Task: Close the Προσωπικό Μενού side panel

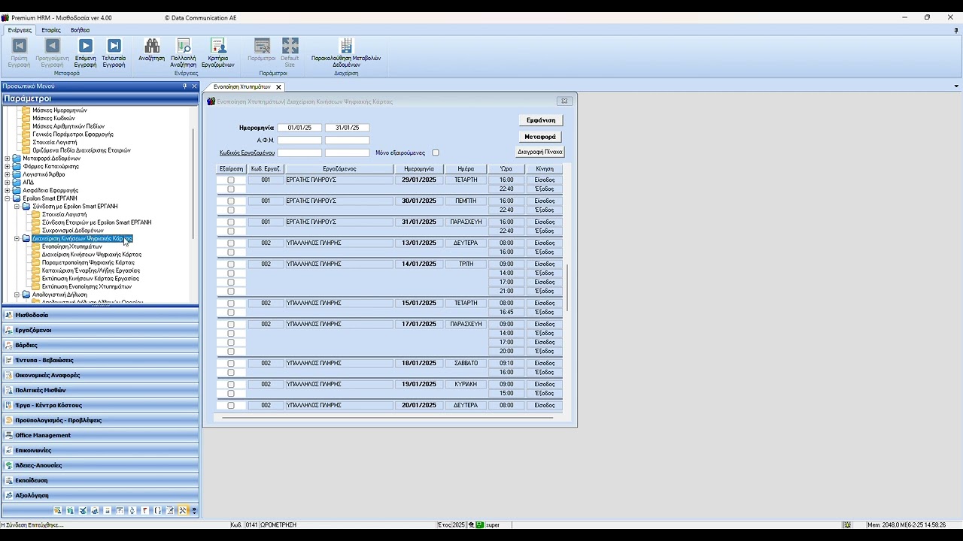Action: click(194, 86)
